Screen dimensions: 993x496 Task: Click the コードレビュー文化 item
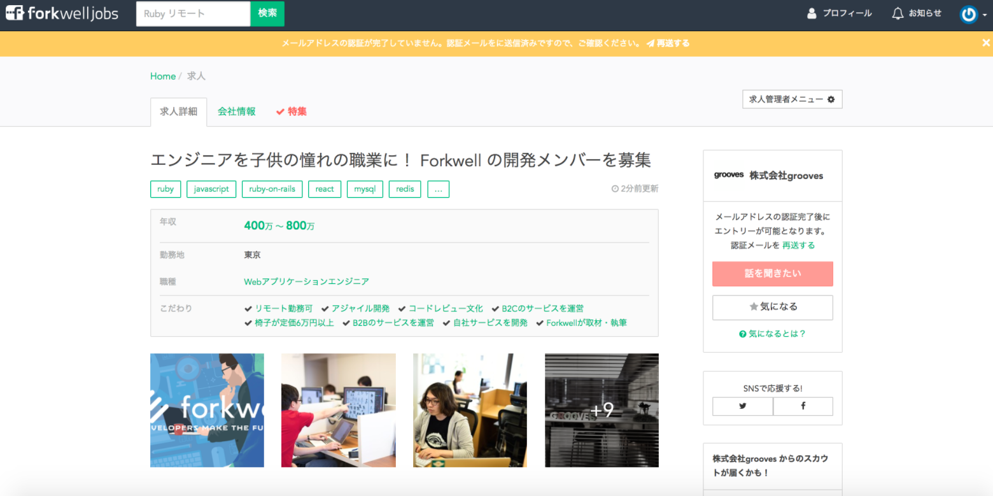click(x=440, y=309)
